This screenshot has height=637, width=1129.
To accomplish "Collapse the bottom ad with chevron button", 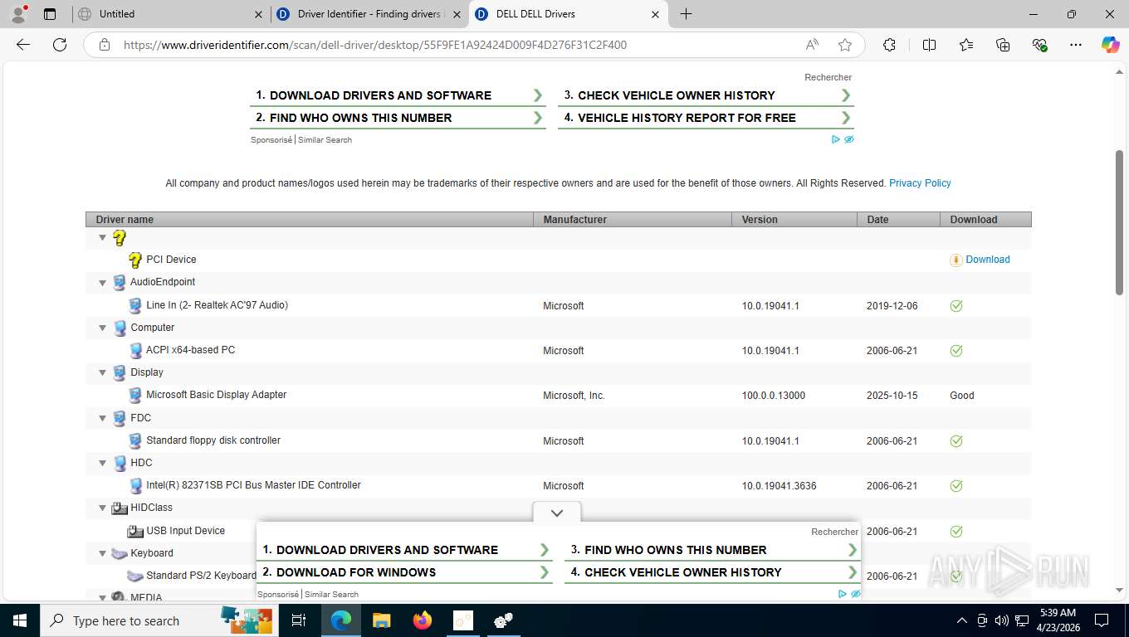I will pos(557,513).
